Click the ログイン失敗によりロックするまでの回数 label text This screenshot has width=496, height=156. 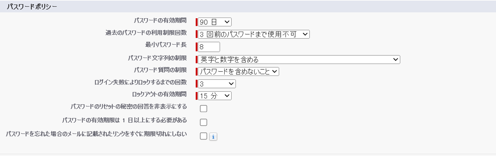(141, 82)
